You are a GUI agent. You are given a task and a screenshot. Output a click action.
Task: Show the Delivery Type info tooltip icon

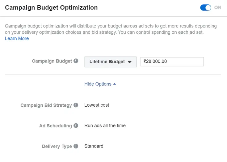pos(76,146)
